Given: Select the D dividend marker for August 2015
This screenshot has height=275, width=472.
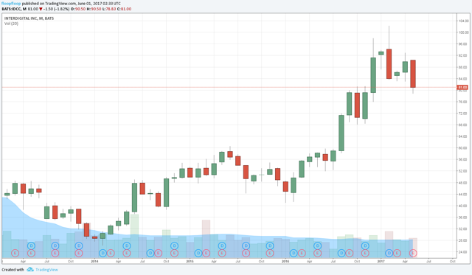Looking at the screenshot, I should [246, 246].
